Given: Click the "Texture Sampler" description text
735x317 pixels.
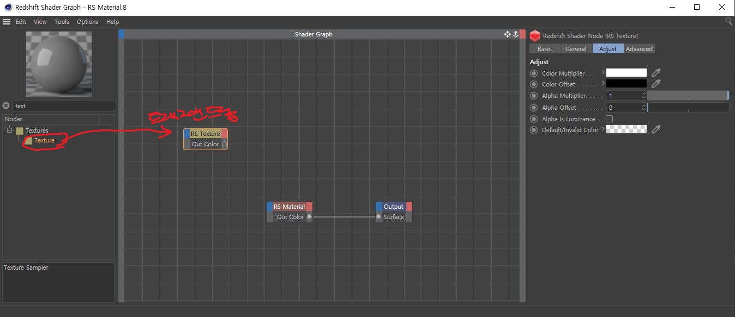Looking at the screenshot, I should [x=26, y=268].
